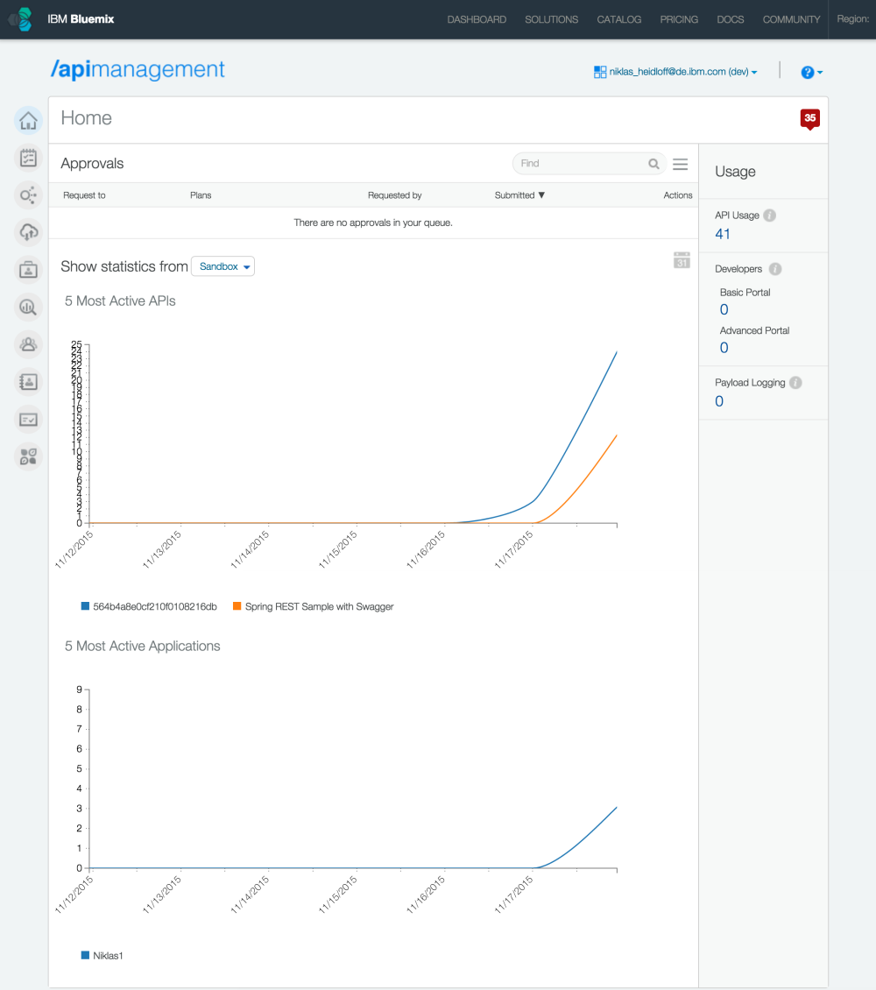Screen dimensions: 876x990
Task: Go to the Home sidebar icon
Action: pos(28,121)
